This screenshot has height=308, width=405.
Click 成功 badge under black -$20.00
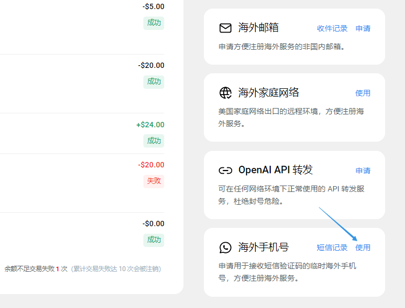pos(154,82)
